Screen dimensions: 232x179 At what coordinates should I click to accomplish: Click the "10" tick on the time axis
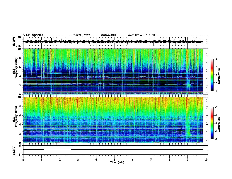[206, 160]
